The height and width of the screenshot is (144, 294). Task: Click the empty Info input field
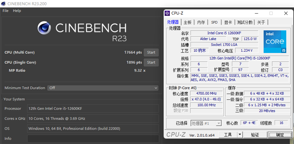click(x=93, y=138)
